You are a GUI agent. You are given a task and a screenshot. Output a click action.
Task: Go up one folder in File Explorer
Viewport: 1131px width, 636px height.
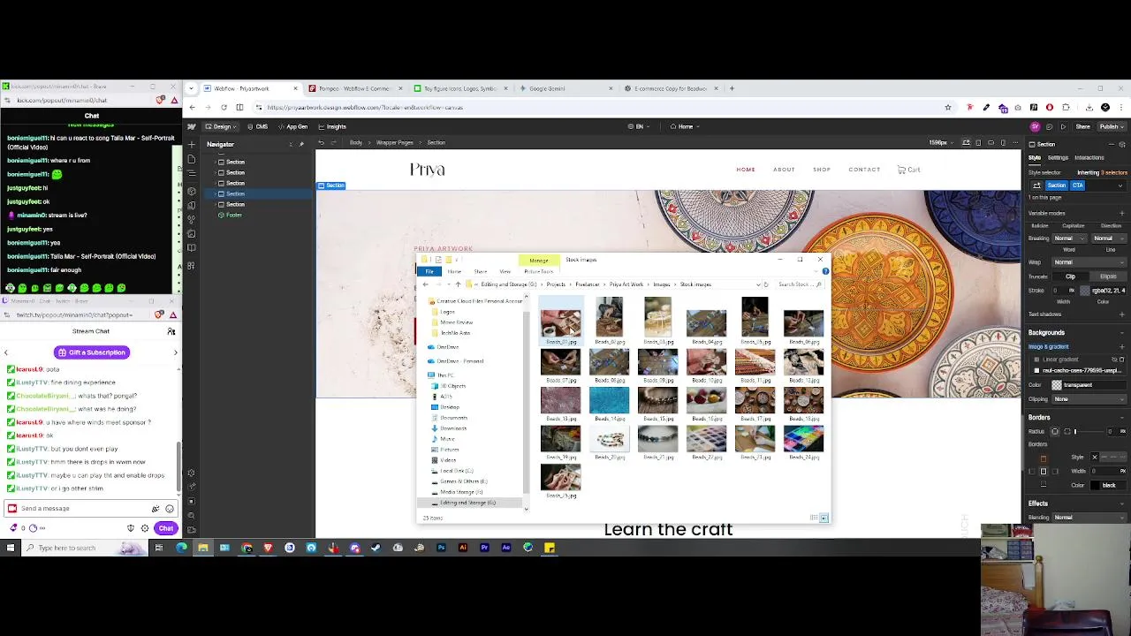[x=458, y=284]
